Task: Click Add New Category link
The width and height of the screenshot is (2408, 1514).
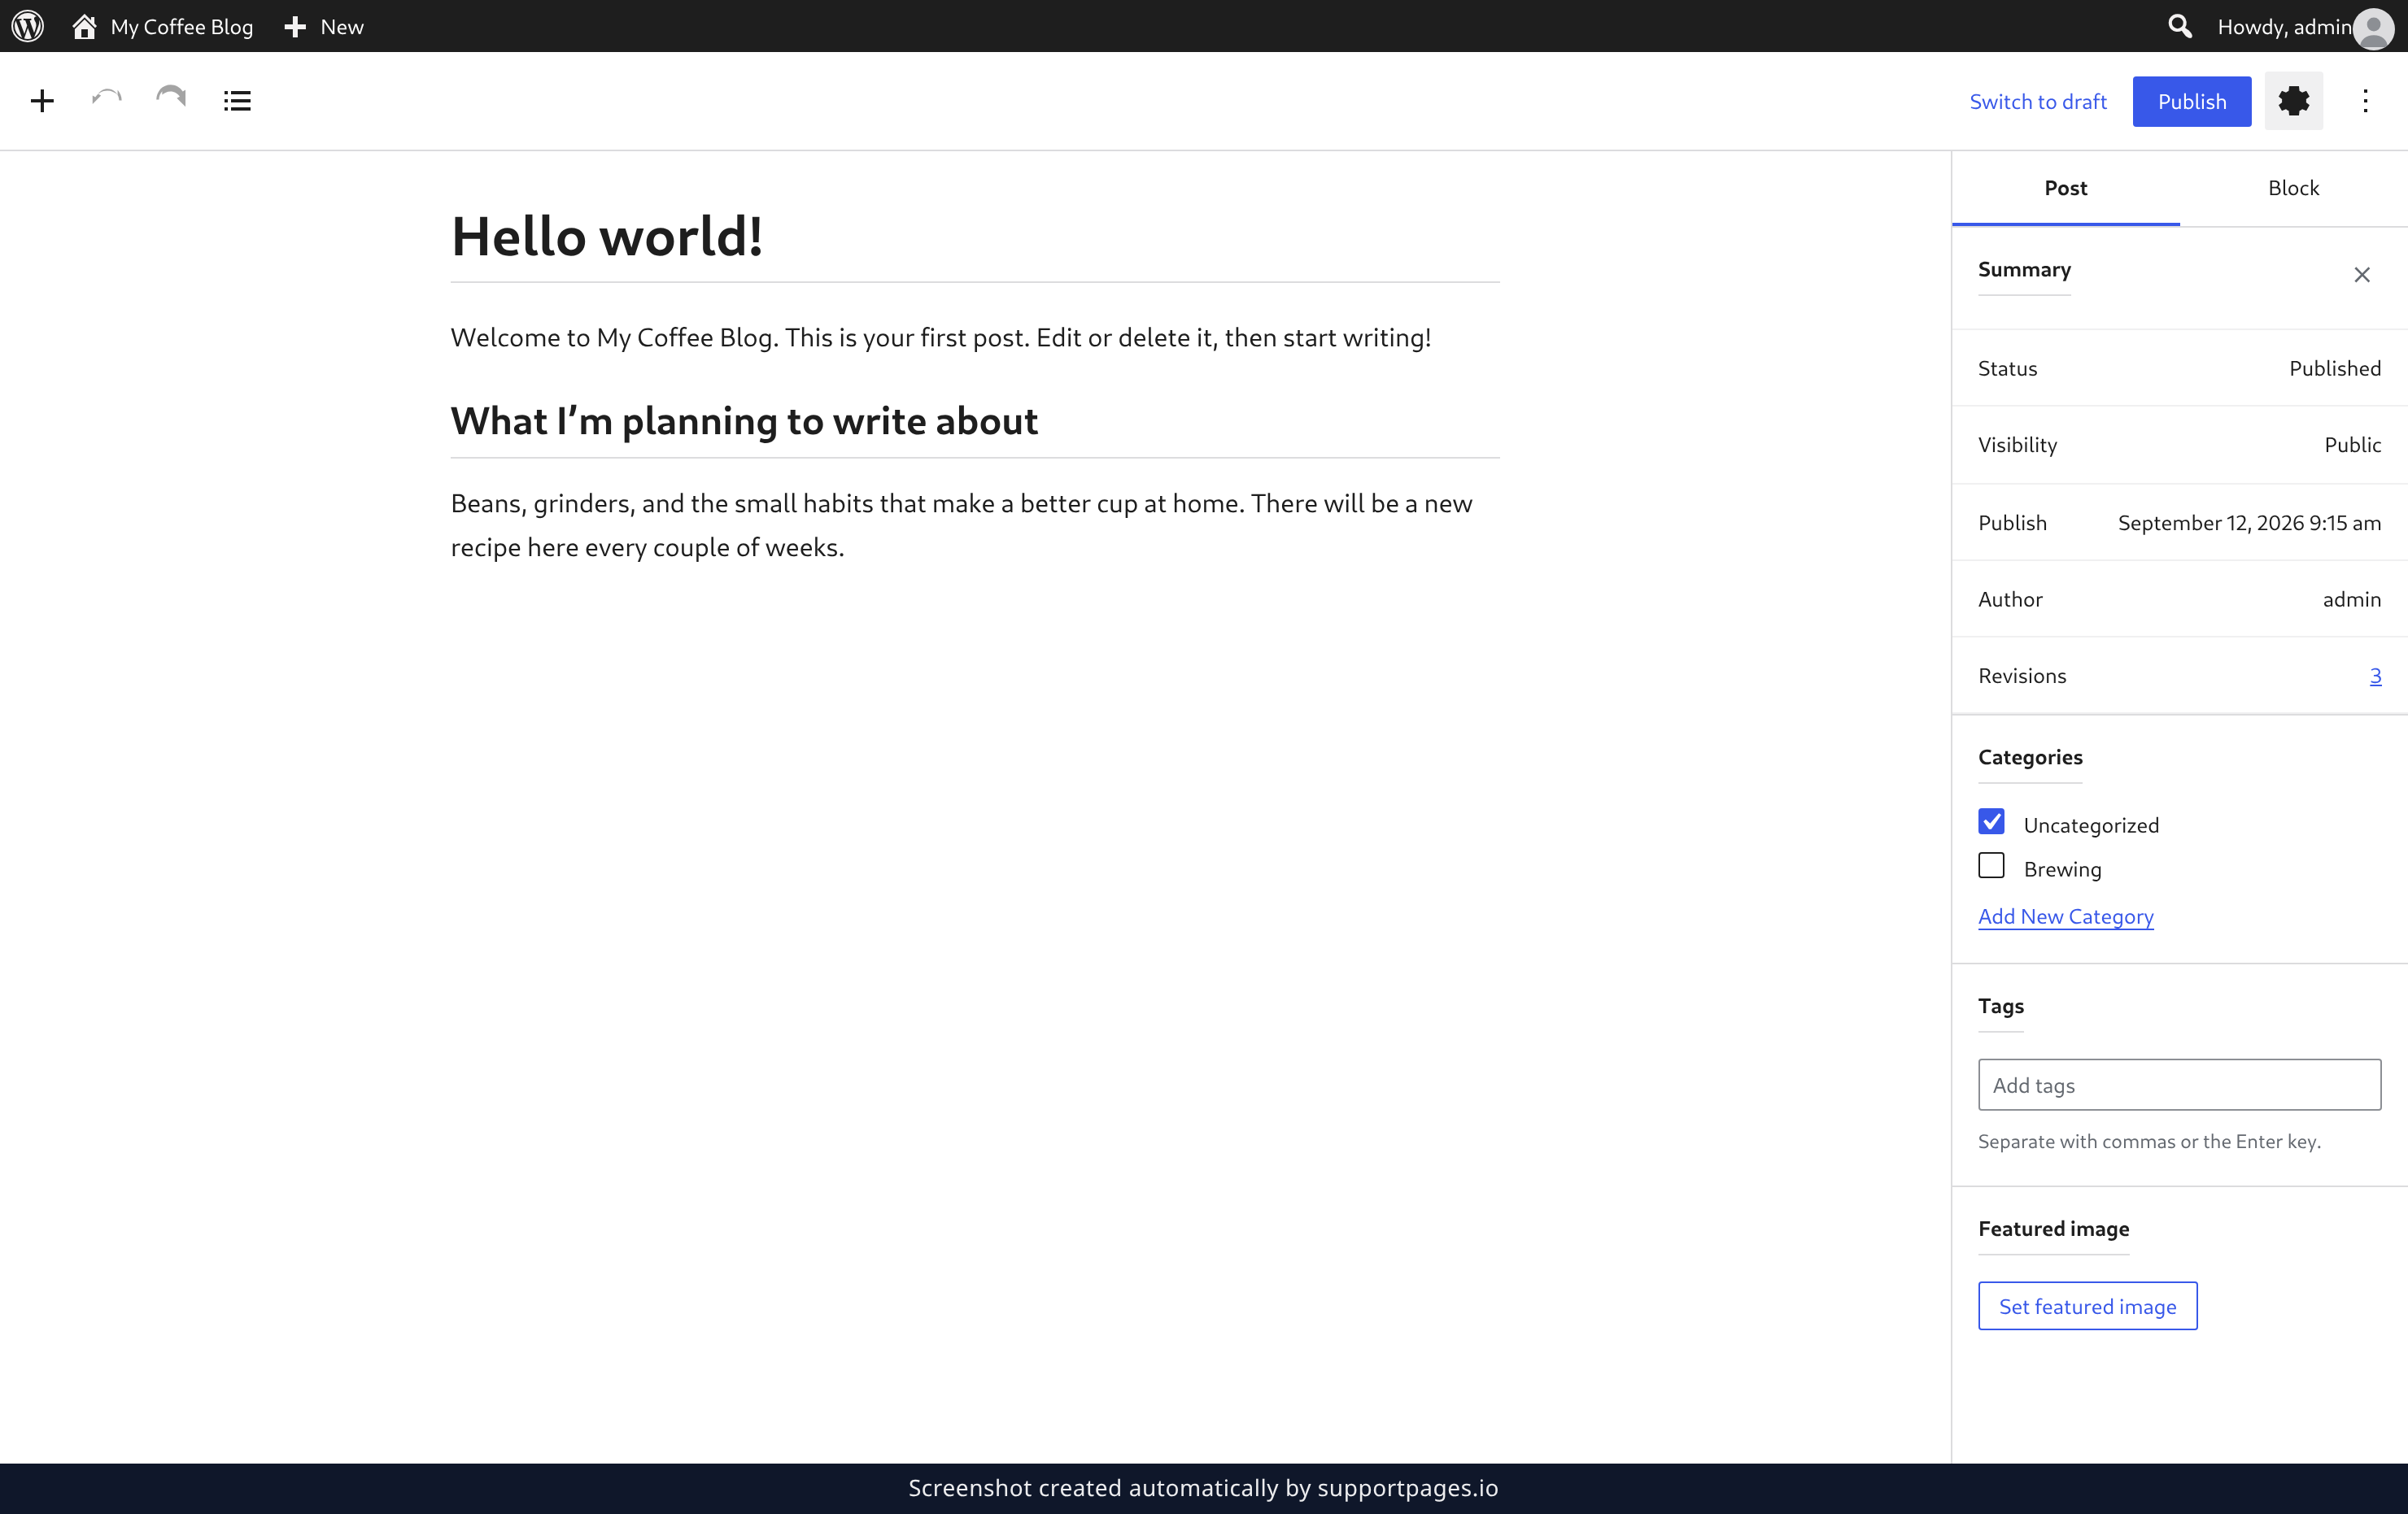Action: [2066, 916]
